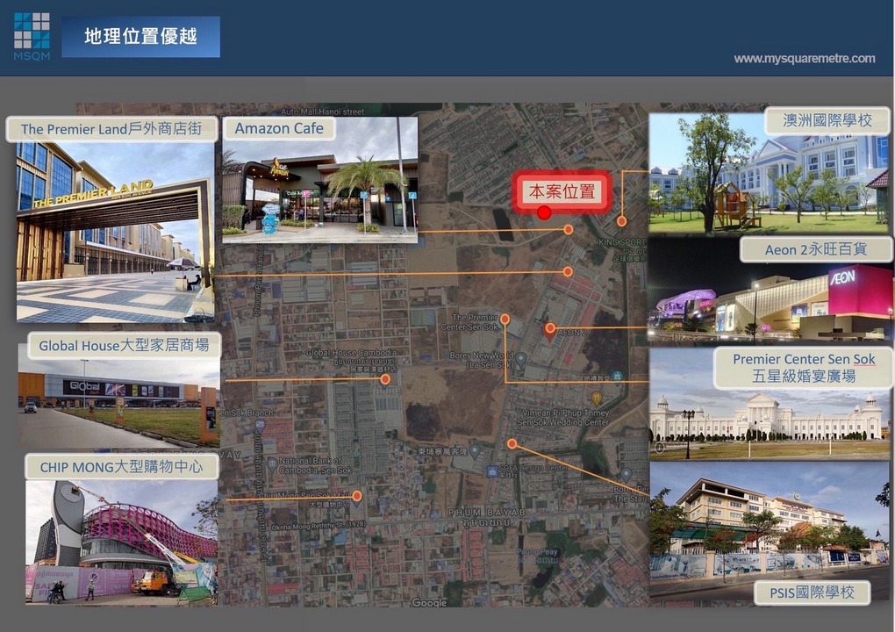
Task: Click the Borey New World (La Sen Sok) label
Action: 482,360
